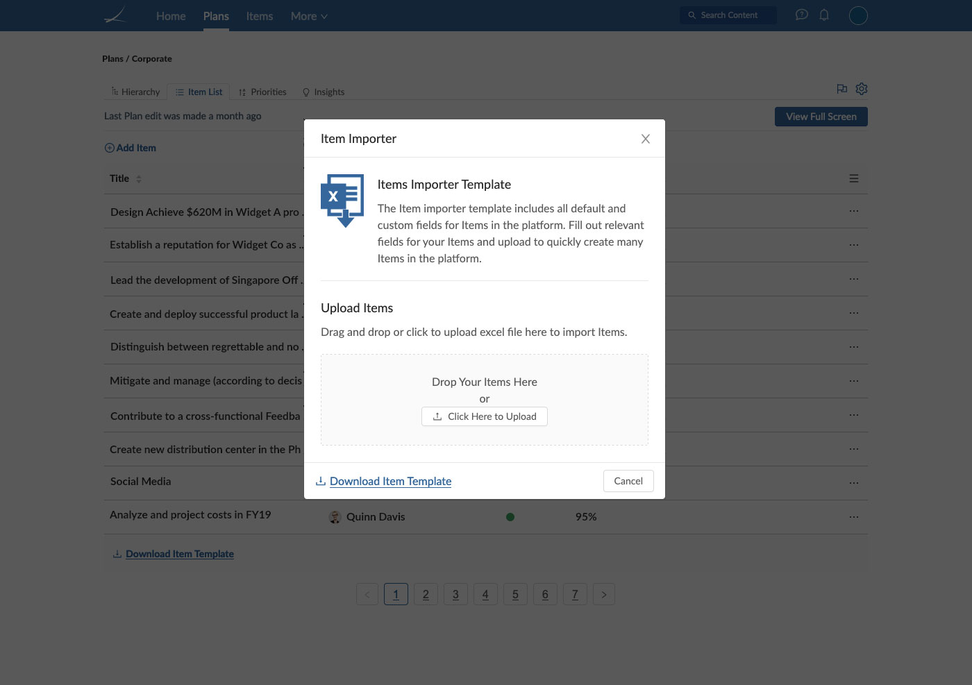The height and width of the screenshot is (685, 972).
Task: Switch to the Insights tab
Action: (324, 92)
